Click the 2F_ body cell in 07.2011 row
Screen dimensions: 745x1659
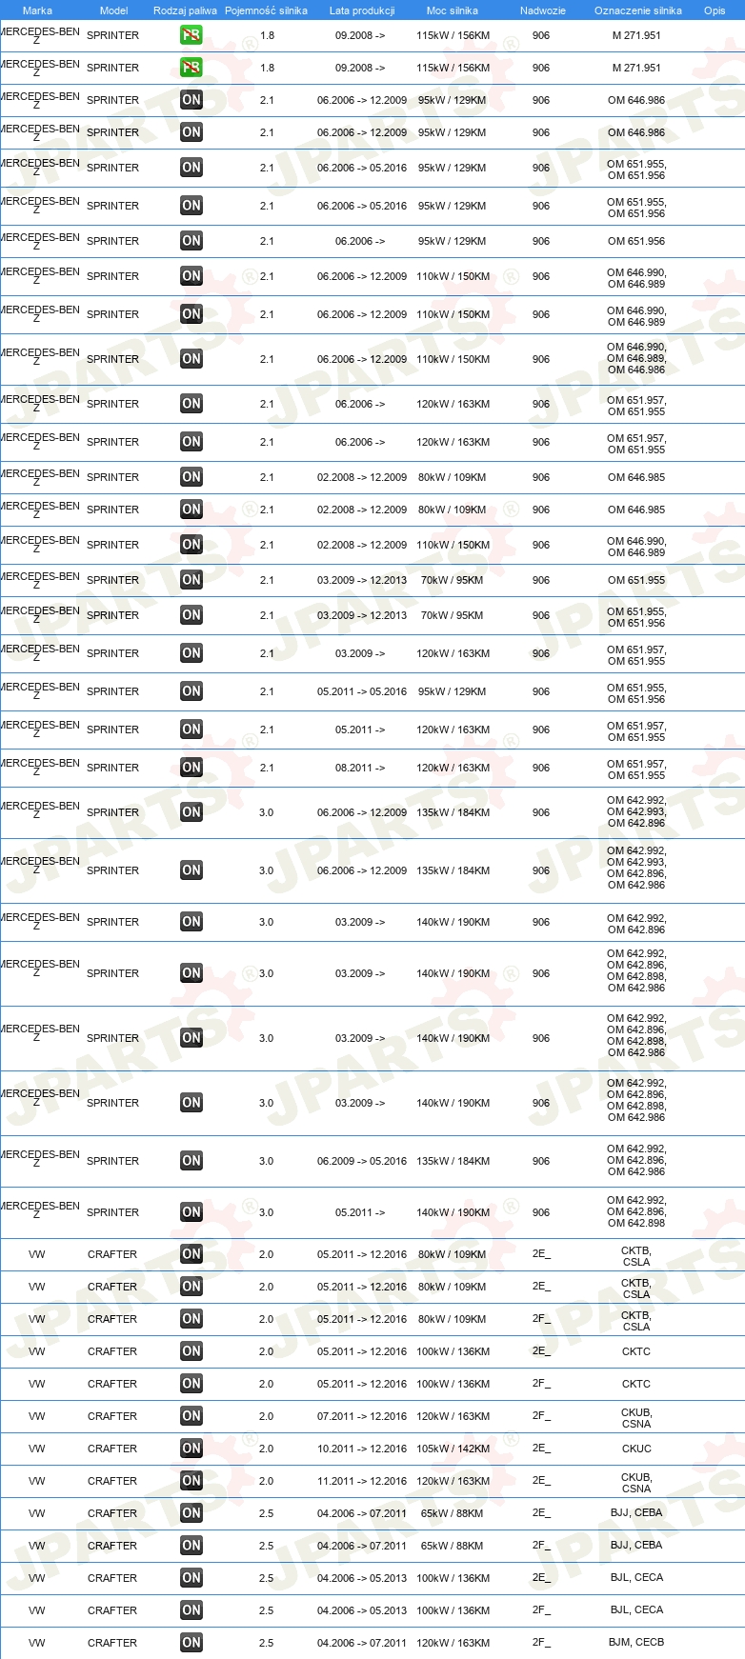click(x=541, y=1416)
